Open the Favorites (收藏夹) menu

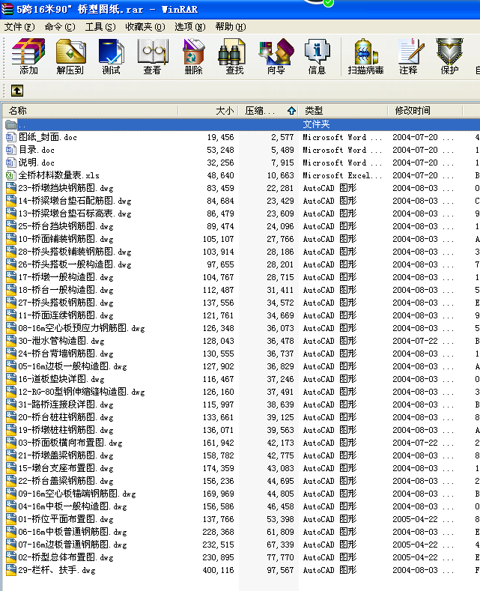[145, 27]
